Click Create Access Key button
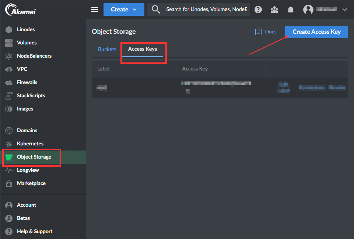The width and height of the screenshot is (354, 239). (x=316, y=32)
